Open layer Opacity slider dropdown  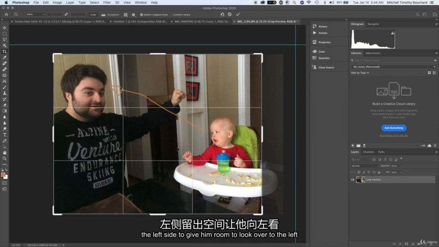point(400,166)
